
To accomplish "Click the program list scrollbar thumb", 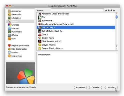I will (117, 17).
